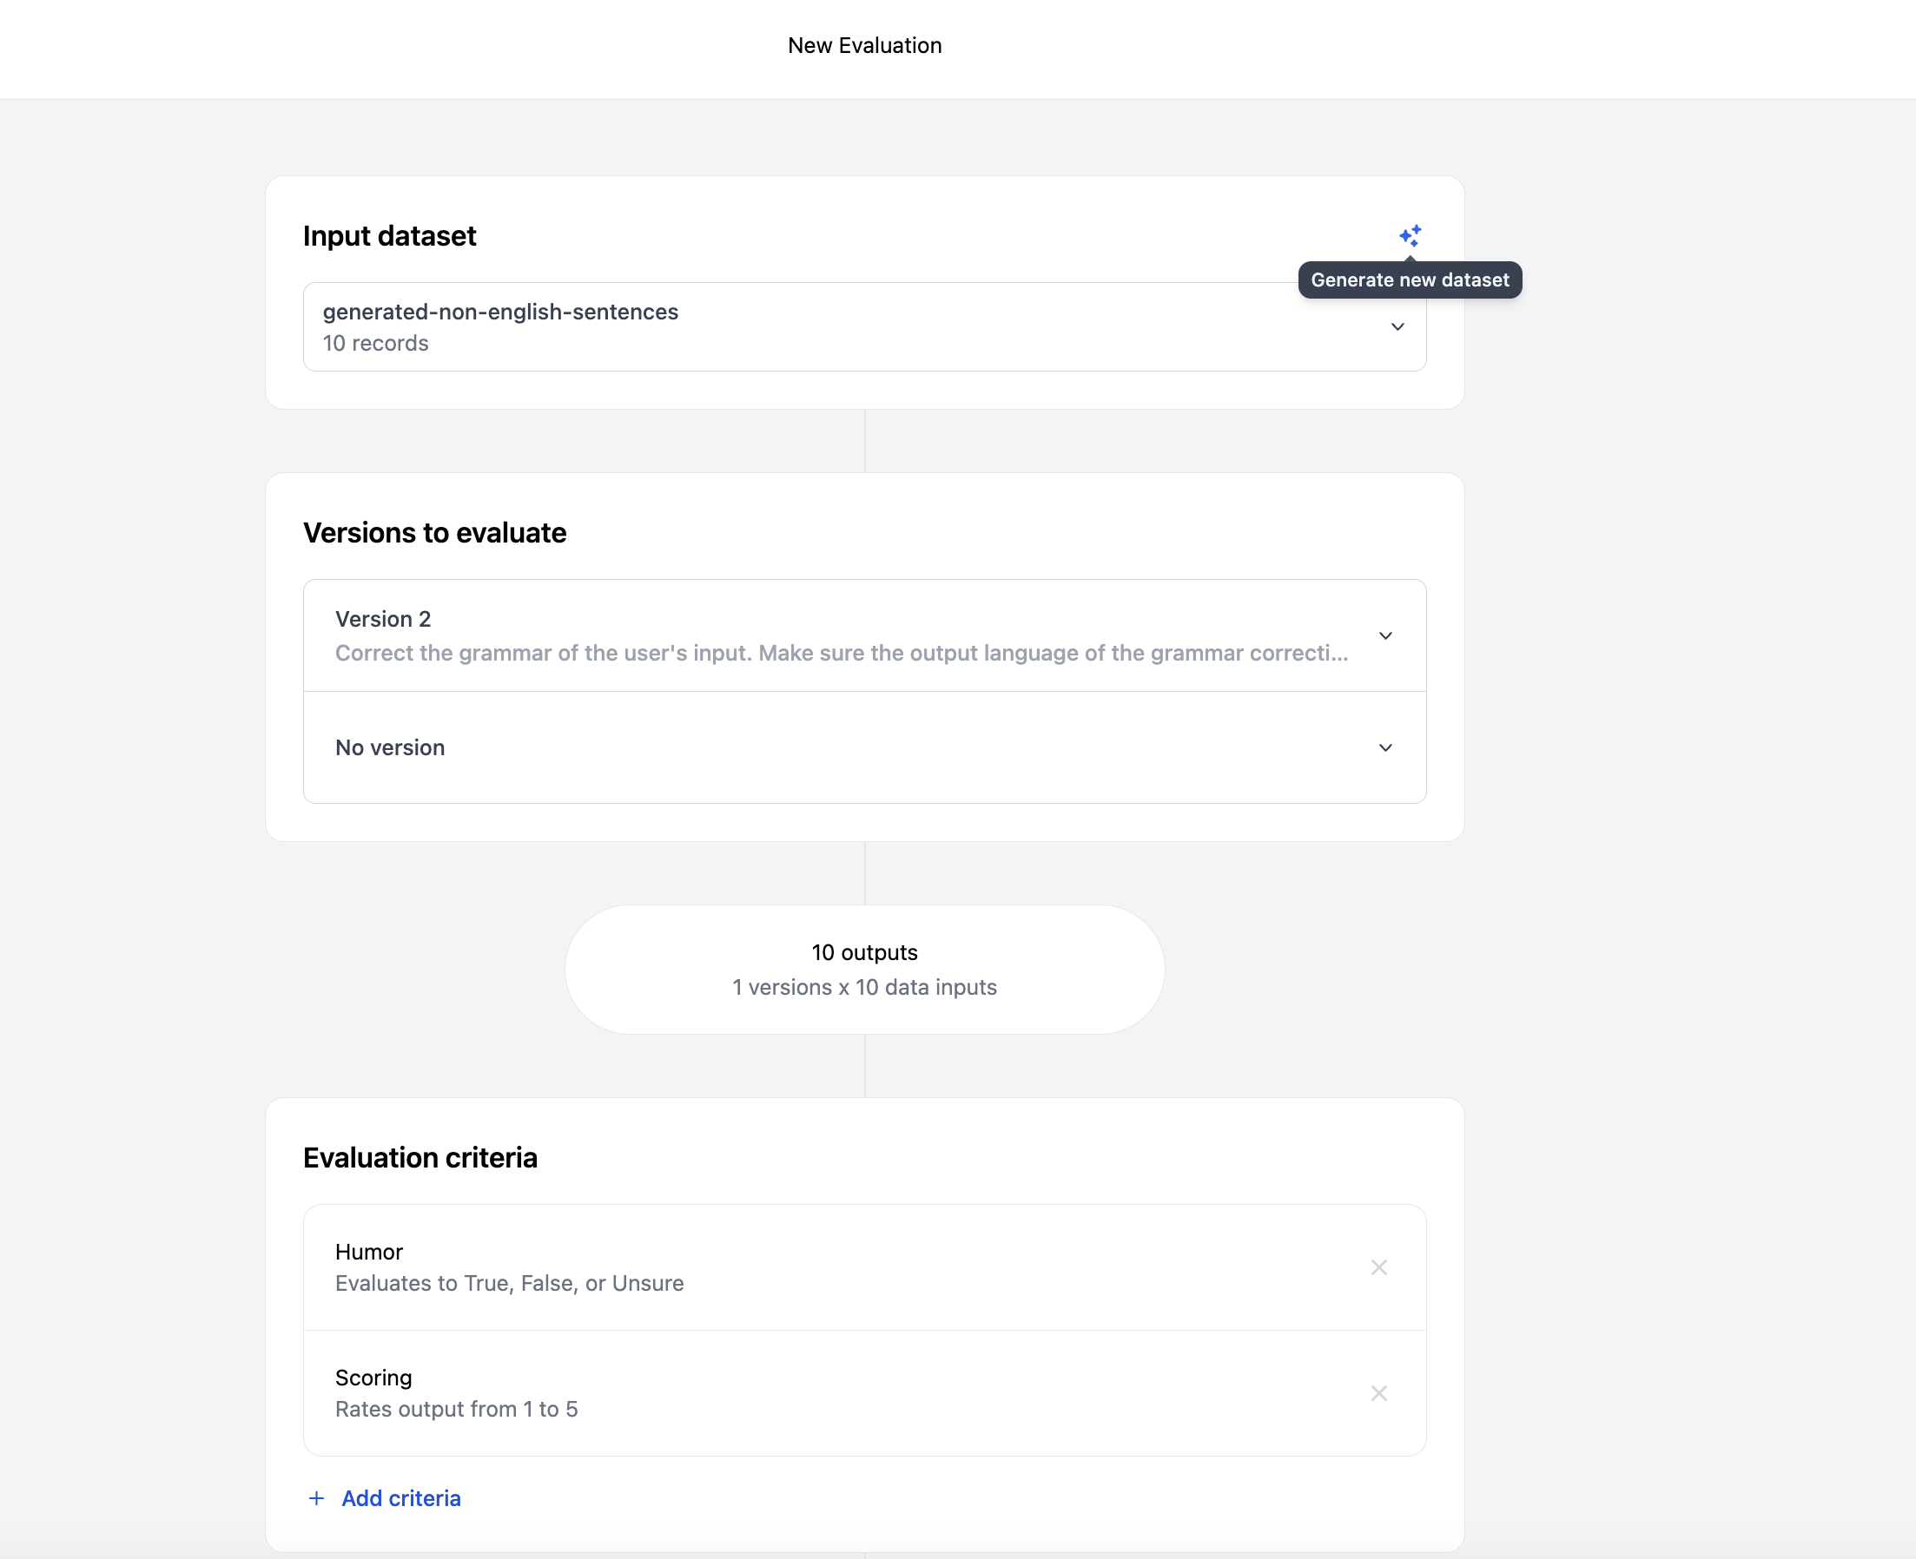Click the plus icon beside Add criteria
Viewport: 1916px width, 1559px height.
(316, 1498)
